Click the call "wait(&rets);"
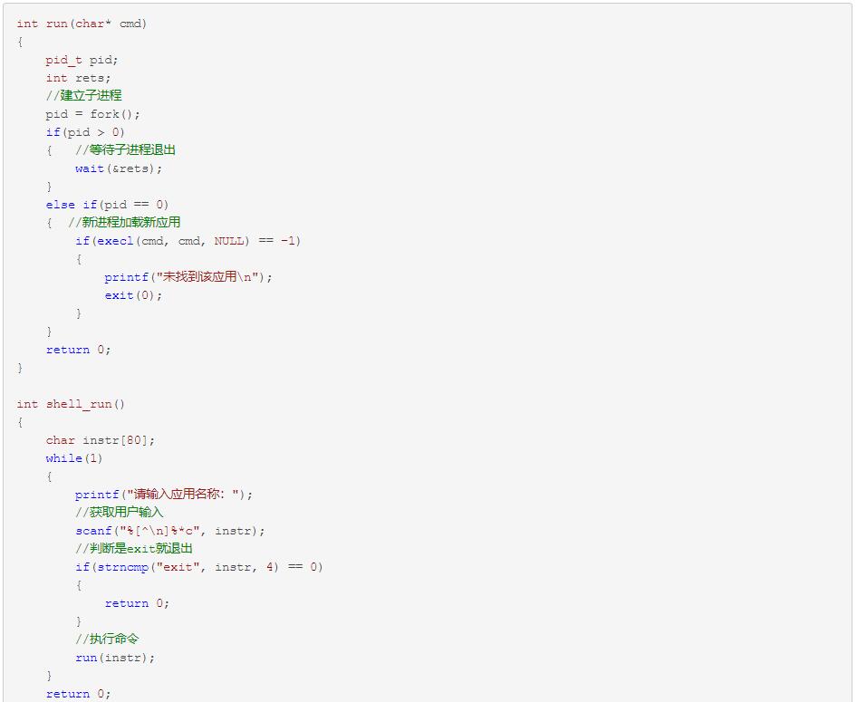857x702 pixels. 119,168
